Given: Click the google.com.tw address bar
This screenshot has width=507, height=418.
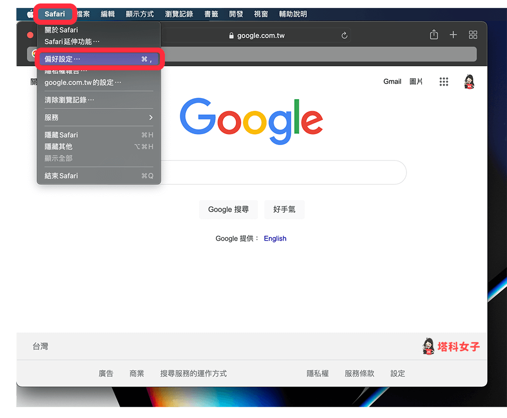Looking at the screenshot, I should [256, 35].
